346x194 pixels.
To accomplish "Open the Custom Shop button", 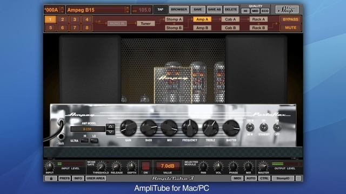I will coord(287,10).
